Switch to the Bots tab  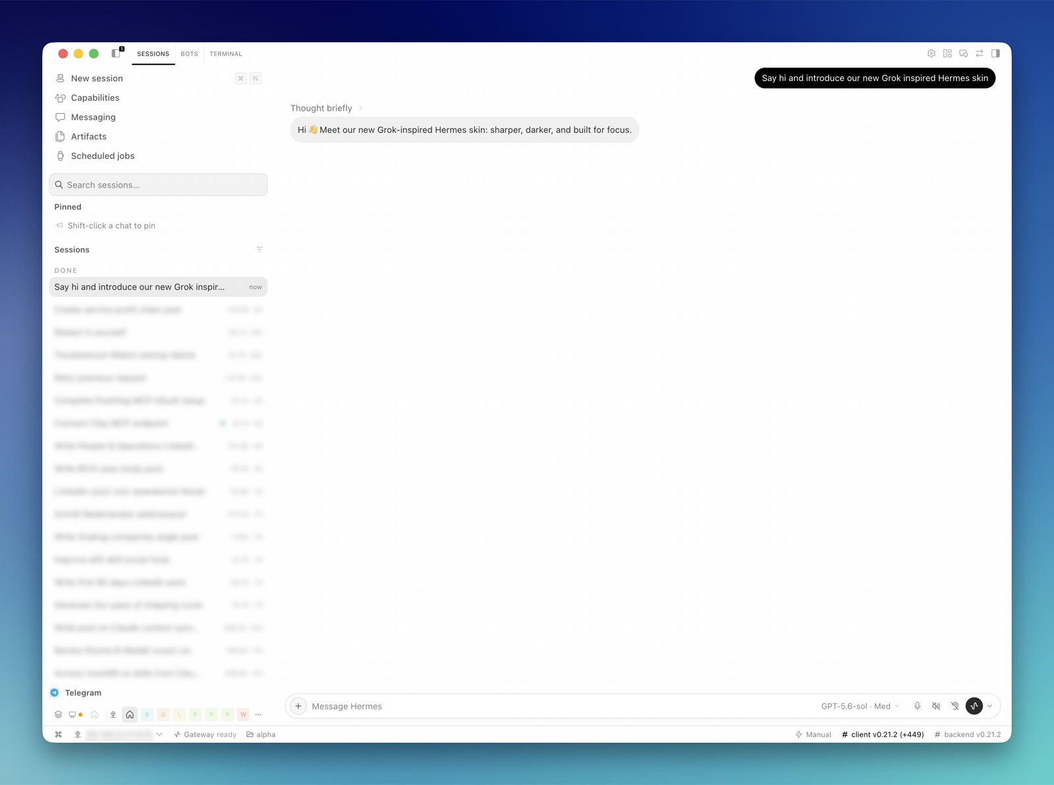pyautogui.click(x=190, y=54)
